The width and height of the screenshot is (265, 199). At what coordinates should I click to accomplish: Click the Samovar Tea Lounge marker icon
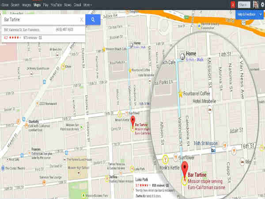(44, 182)
